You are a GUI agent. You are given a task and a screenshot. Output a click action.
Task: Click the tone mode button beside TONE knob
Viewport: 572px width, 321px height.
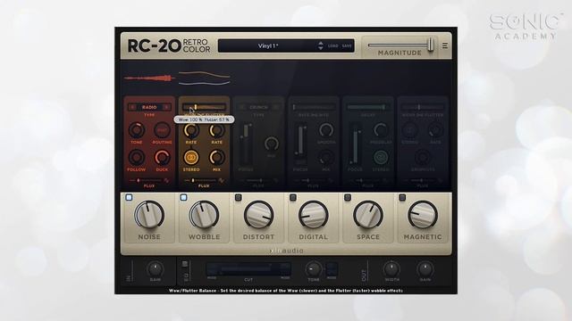click(x=332, y=269)
